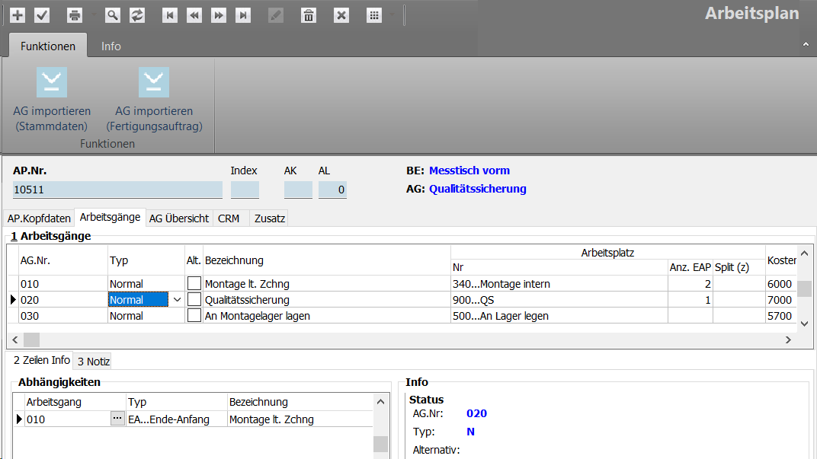This screenshot has width=817, height=459.
Task: Click the pencil edit icon
Action: click(x=276, y=15)
